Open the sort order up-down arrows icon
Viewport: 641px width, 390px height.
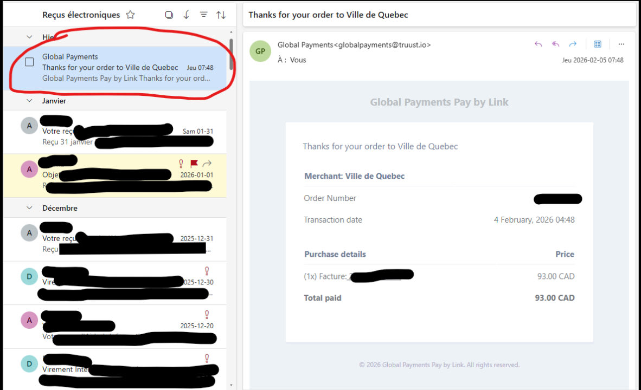pyautogui.click(x=221, y=15)
